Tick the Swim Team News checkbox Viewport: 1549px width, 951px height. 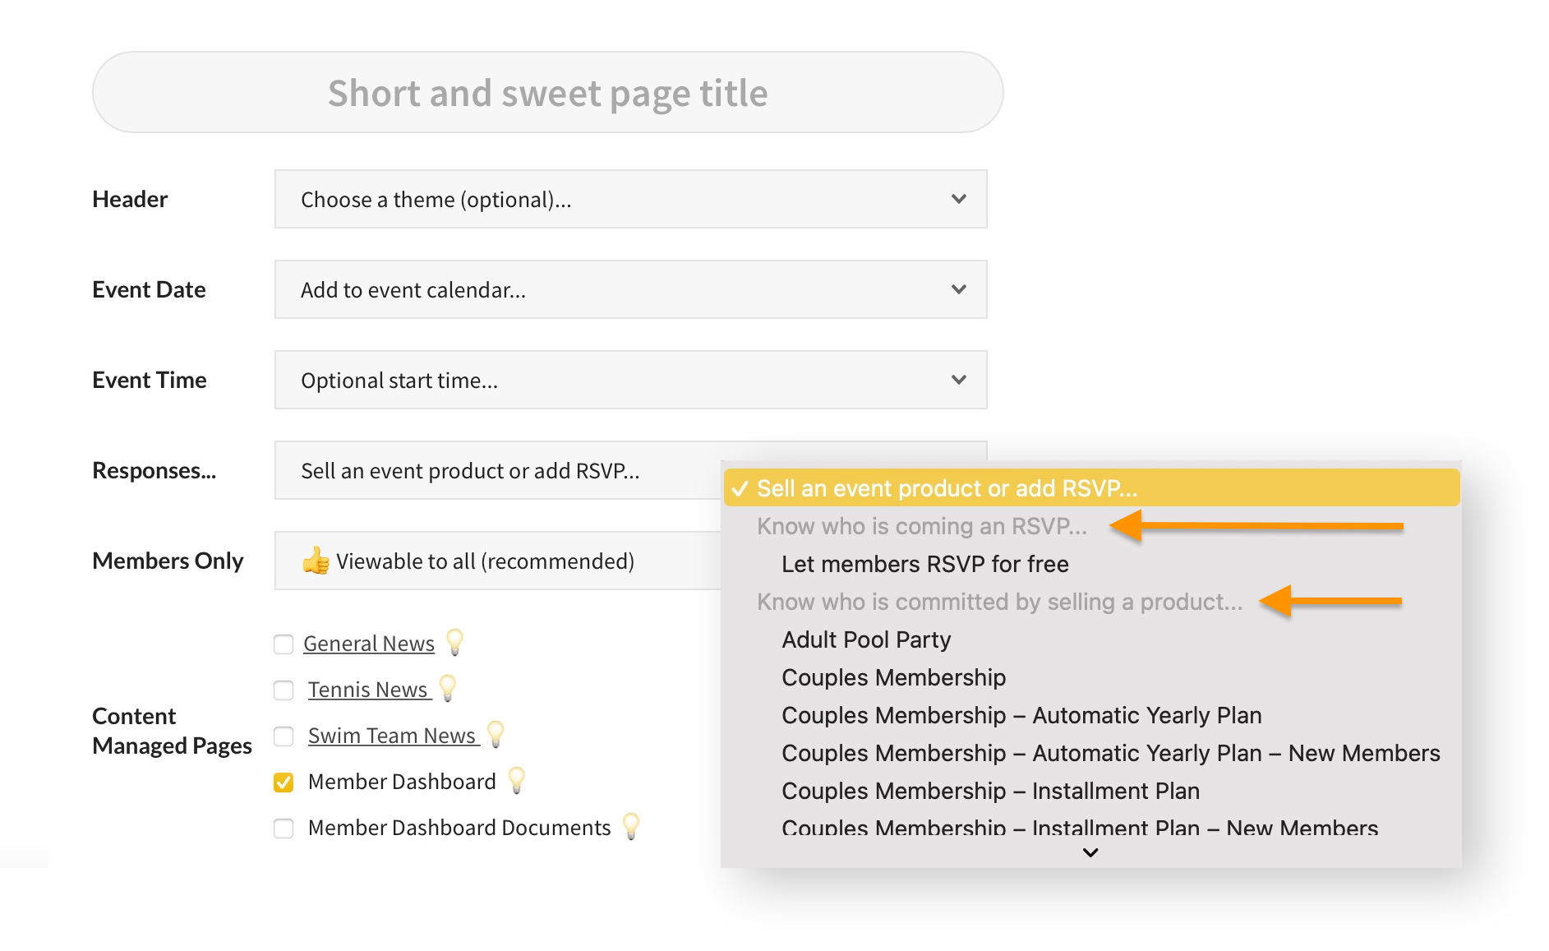pyautogui.click(x=284, y=736)
